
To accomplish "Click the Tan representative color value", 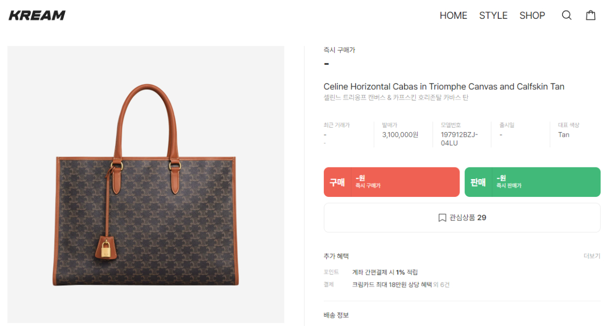I will click(564, 135).
